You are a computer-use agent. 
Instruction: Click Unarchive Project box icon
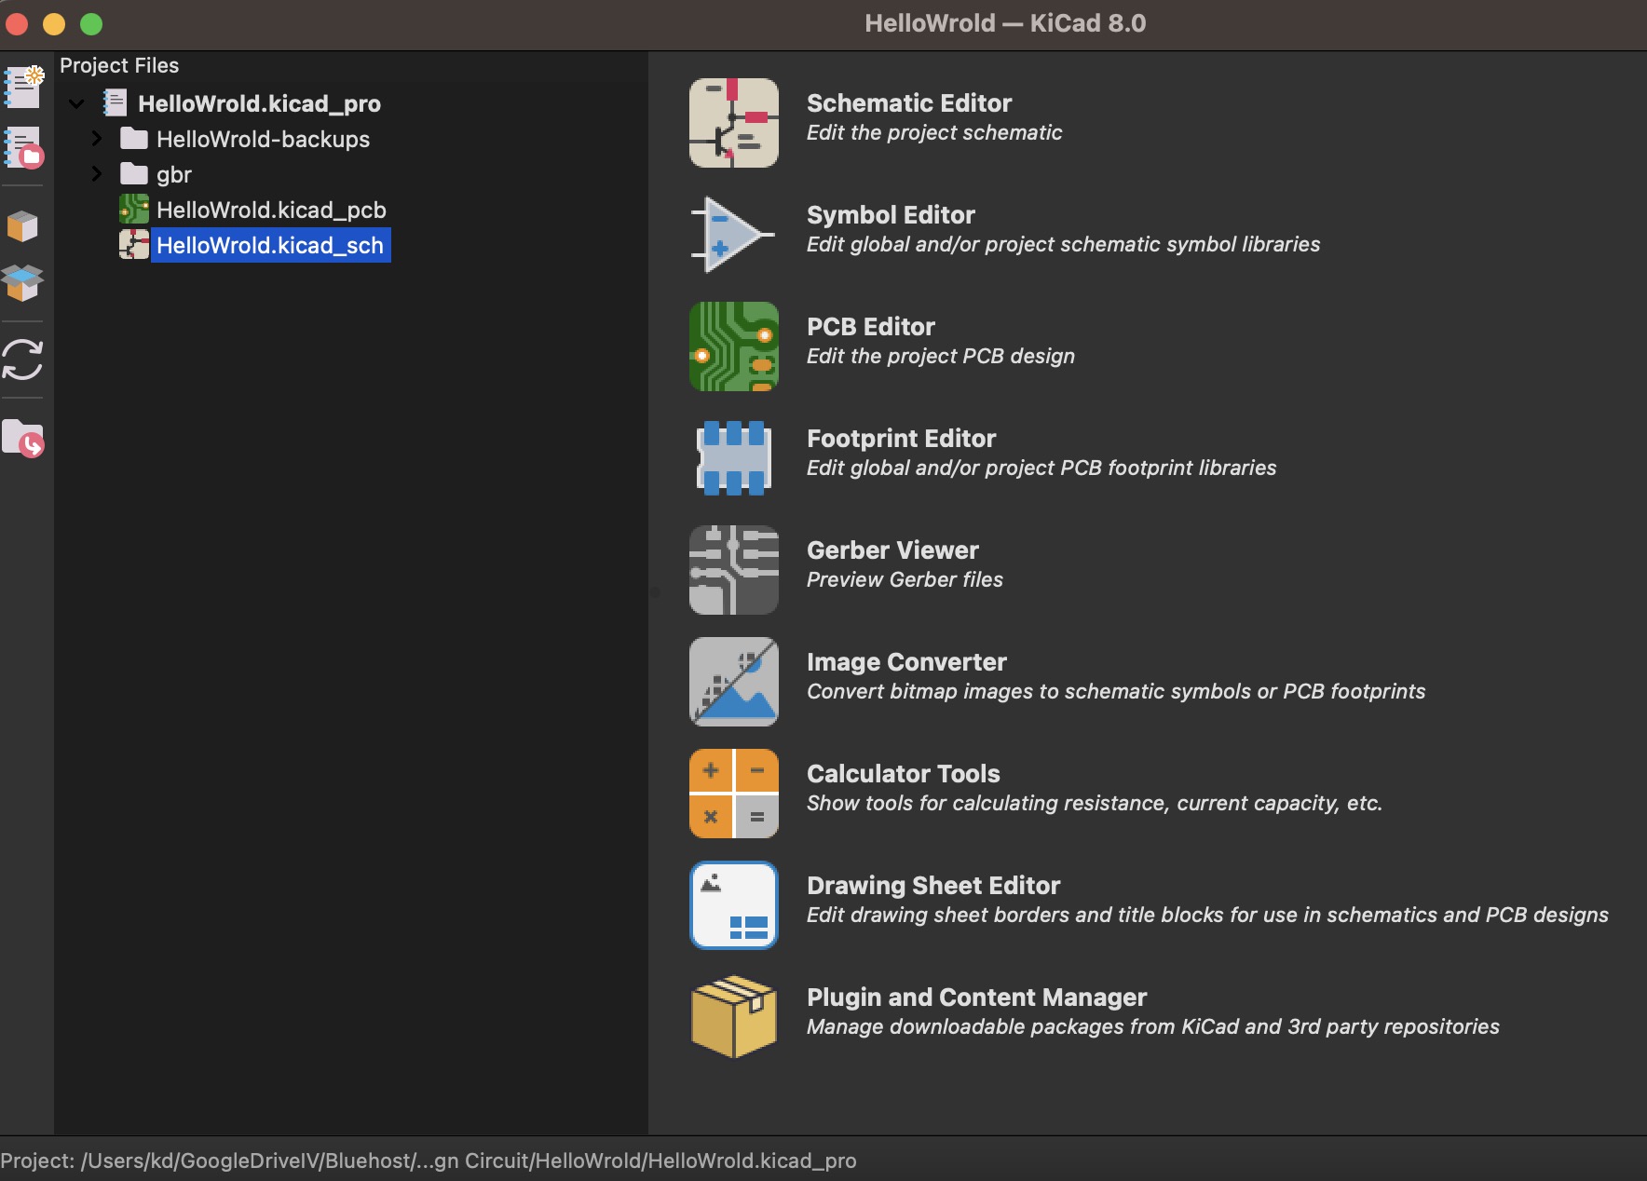coord(23,283)
